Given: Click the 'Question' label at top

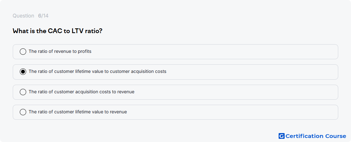Looking at the screenshot, I should click(x=23, y=16).
